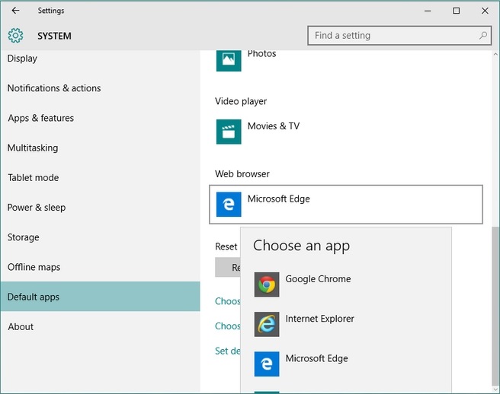Select Internet Explorer text in Choose an app
This screenshot has width=500, height=394.
point(319,319)
